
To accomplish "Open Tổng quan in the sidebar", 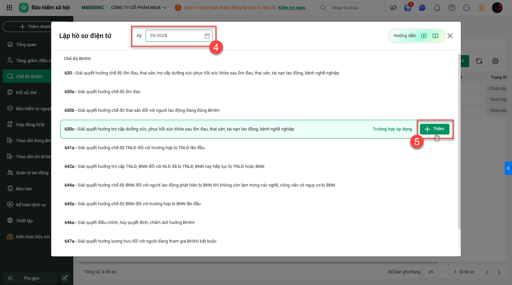I will [27, 44].
